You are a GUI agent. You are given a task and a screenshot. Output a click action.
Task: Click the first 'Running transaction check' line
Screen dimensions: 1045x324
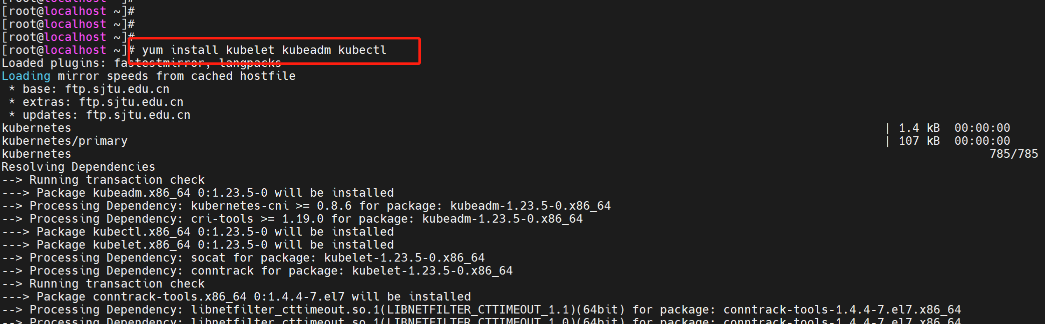tap(103, 180)
